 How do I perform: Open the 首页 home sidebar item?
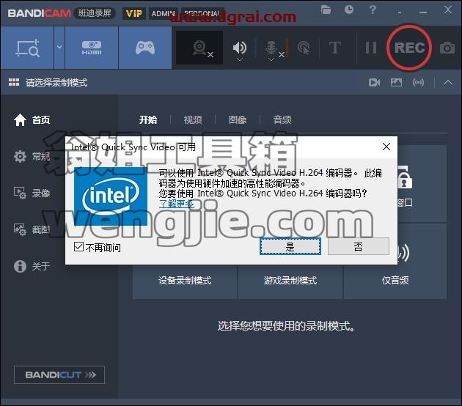(x=32, y=120)
